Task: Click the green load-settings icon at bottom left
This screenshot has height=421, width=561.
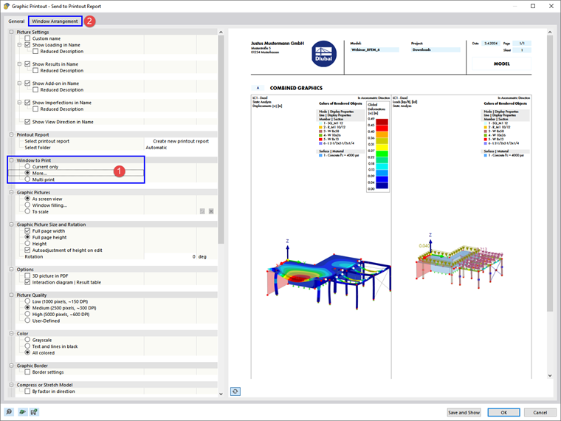Action: point(22,412)
